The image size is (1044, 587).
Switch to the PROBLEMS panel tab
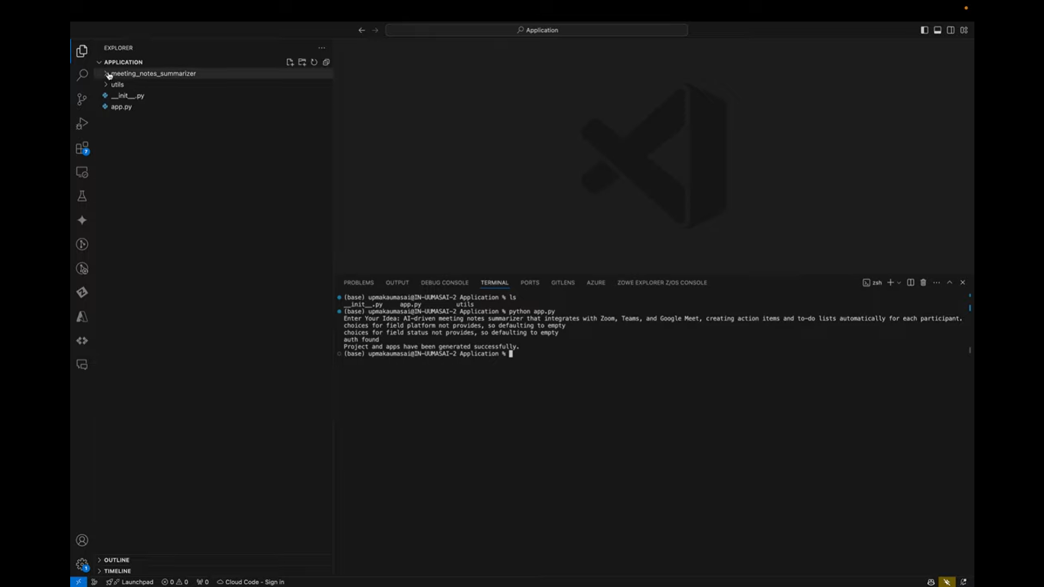[x=358, y=283]
